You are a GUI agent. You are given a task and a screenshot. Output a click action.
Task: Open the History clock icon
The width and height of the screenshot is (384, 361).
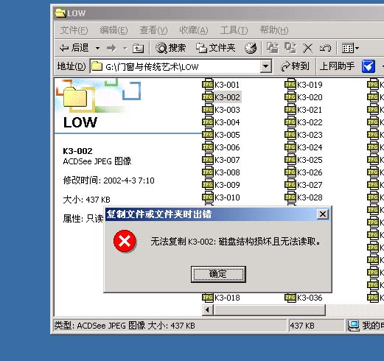pos(251,48)
